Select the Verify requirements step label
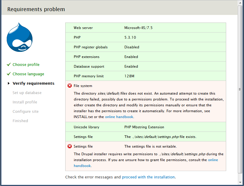 click(33, 83)
